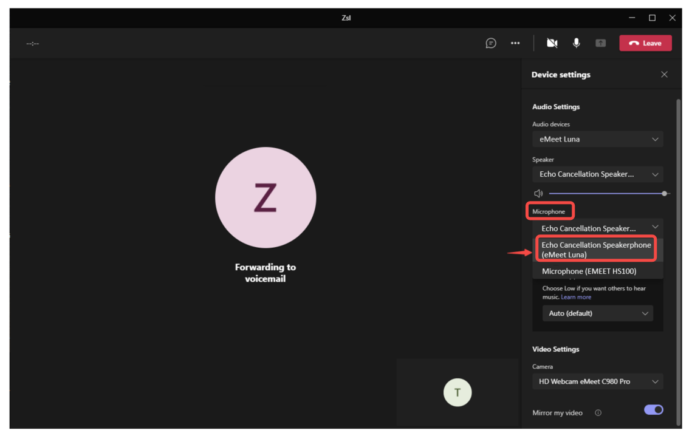Viewport: 692px width, 433px height.
Task: Expand the Speaker dropdown
Action: click(x=597, y=174)
